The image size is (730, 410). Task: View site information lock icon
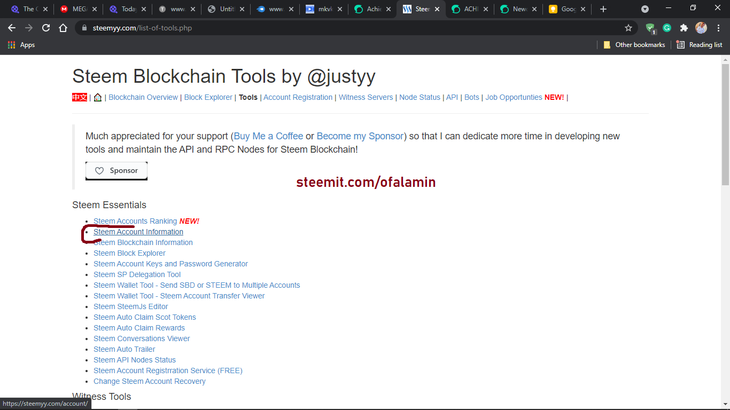(x=84, y=28)
